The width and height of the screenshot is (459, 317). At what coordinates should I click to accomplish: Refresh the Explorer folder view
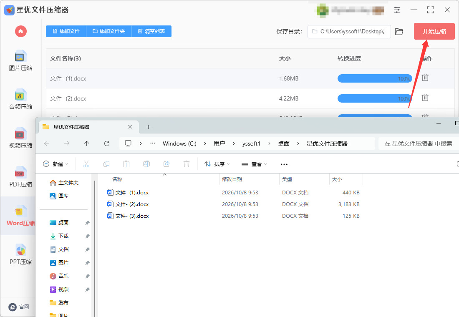[107, 143]
